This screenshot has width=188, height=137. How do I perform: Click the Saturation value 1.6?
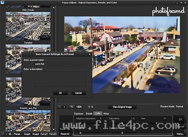point(133,119)
